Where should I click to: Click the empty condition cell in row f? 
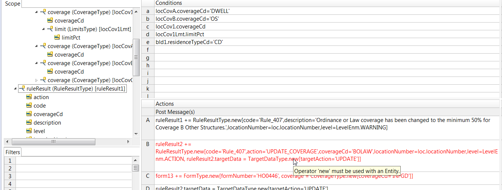click(327, 50)
